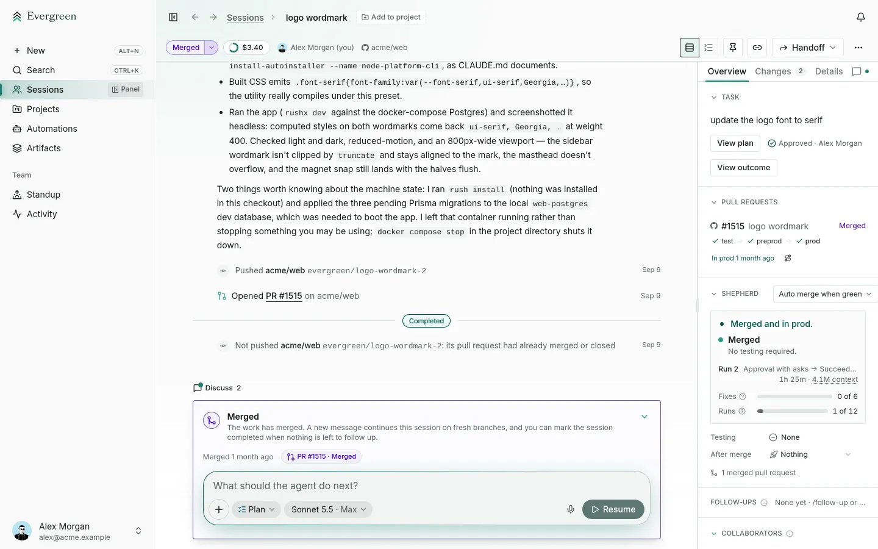Open the Plan mode dropdown

click(256, 509)
